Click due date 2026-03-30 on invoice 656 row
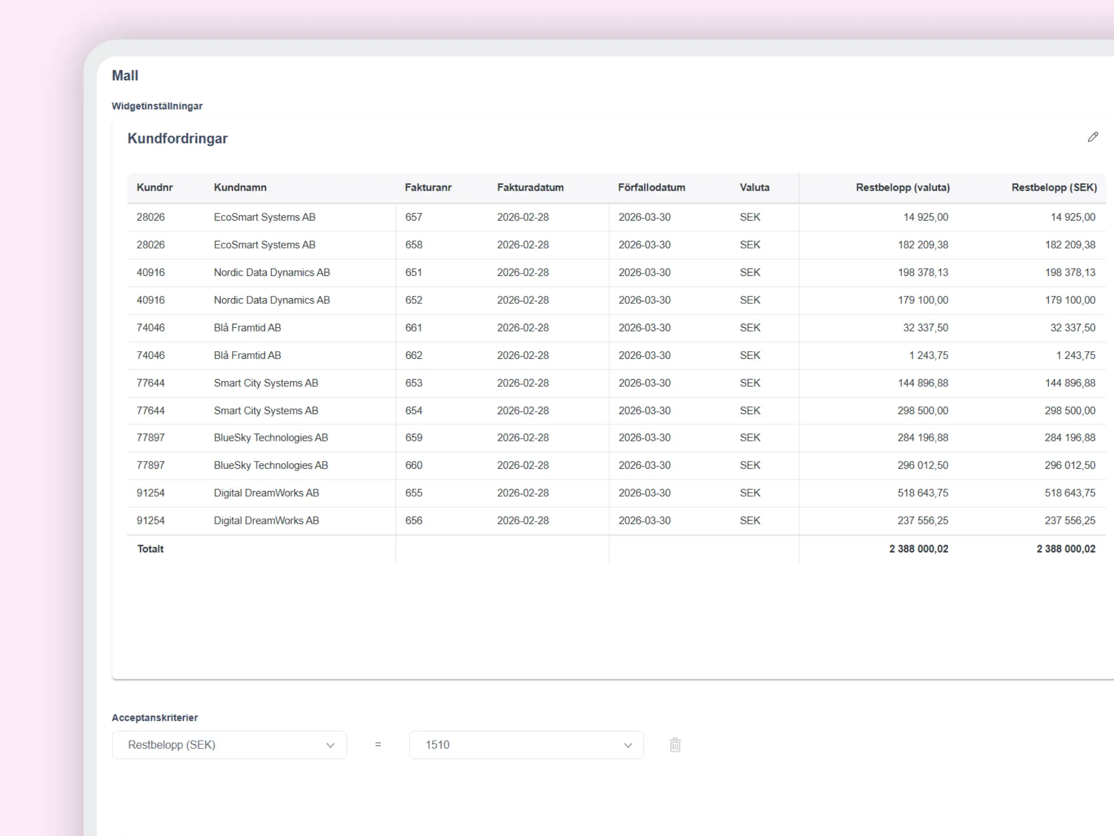1114x836 pixels. tap(644, 520)
